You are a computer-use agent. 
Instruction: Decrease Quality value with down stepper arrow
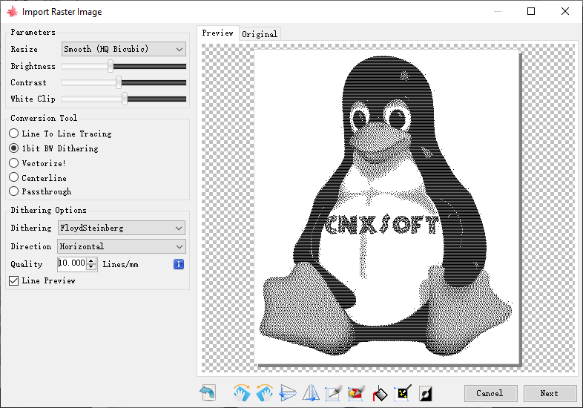(x=91, y=267)
